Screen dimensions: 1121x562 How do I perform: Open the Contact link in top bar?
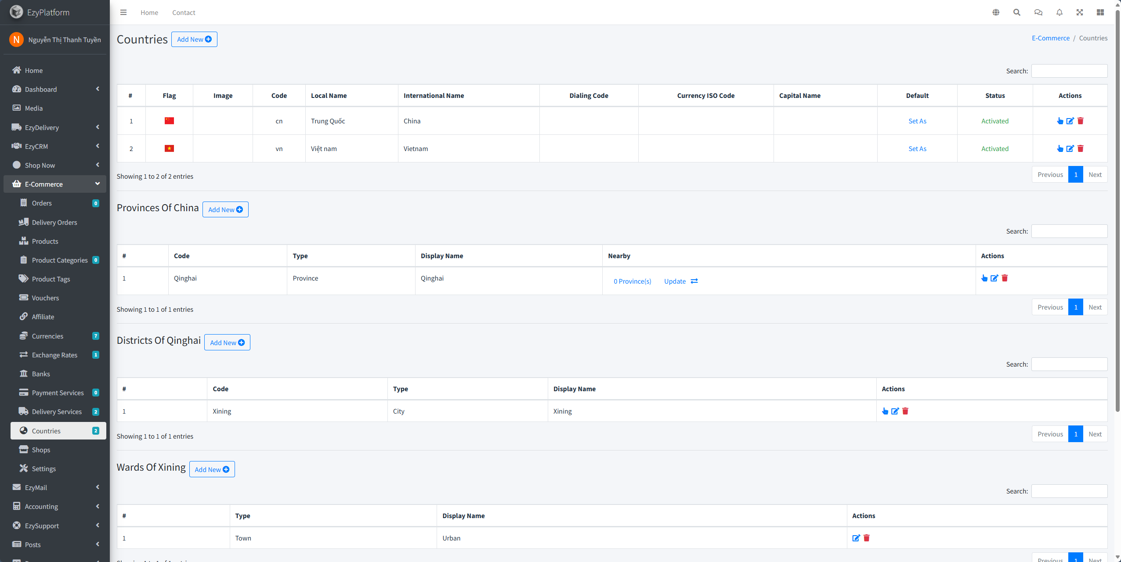pyautogui.click(x=184, y=12)
